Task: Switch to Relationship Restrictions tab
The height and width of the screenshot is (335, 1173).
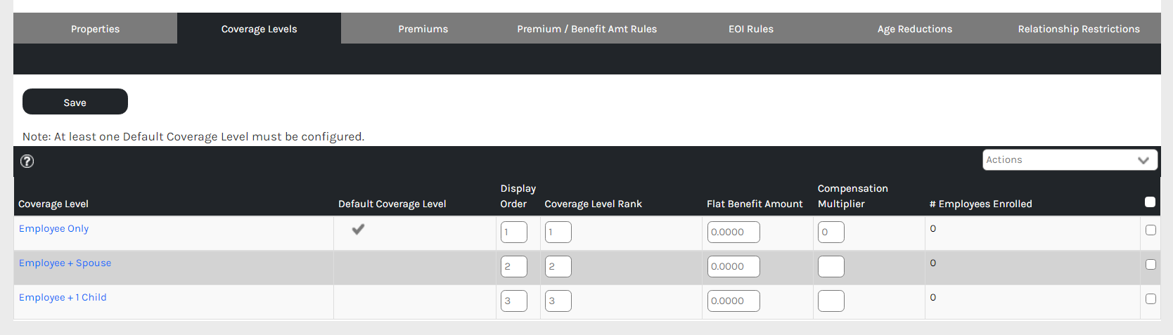Action: click(x=1078, y=29)
